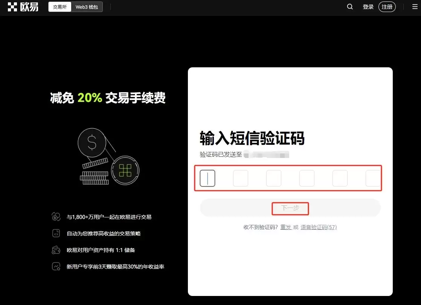Viewport: 421px width, 305px height.
Task: Click the 重发 link to resend code
Action: (x=286, y=227)
